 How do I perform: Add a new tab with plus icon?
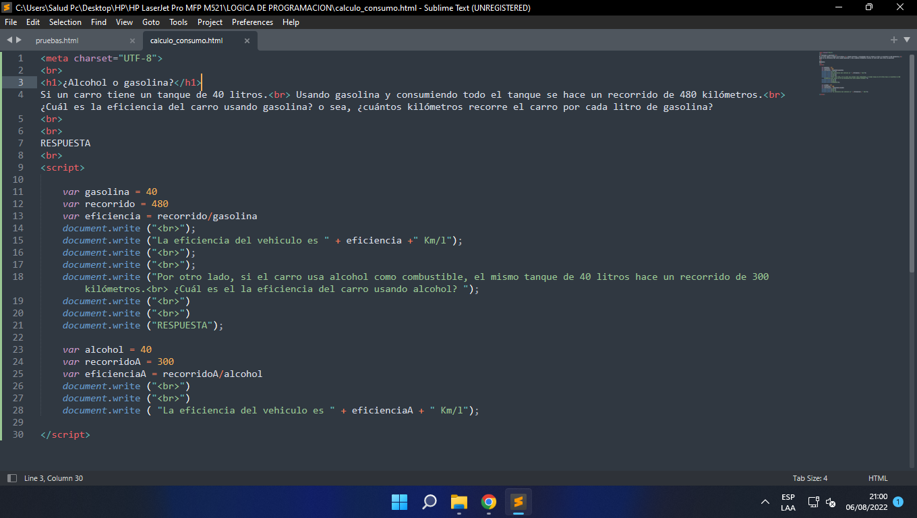[x=894, y=40]
